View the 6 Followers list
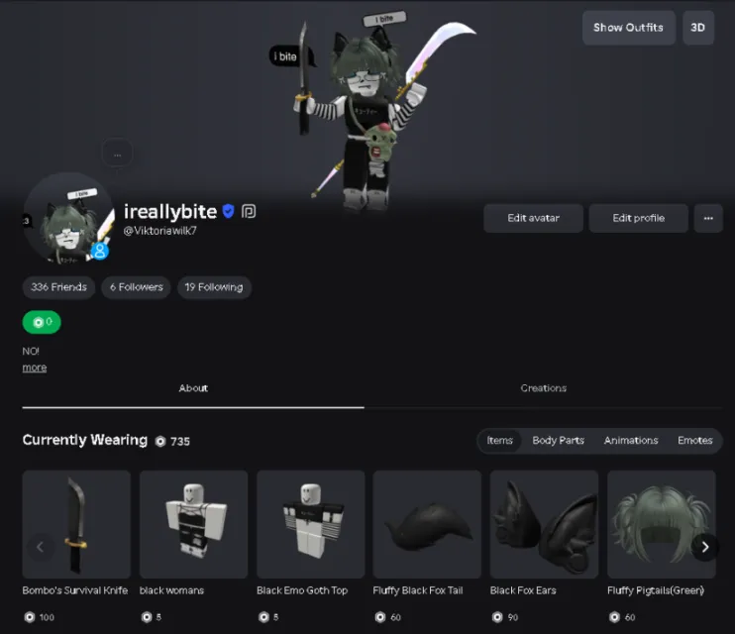The width and height of the screenshot is (735, 634). point(137,287)
